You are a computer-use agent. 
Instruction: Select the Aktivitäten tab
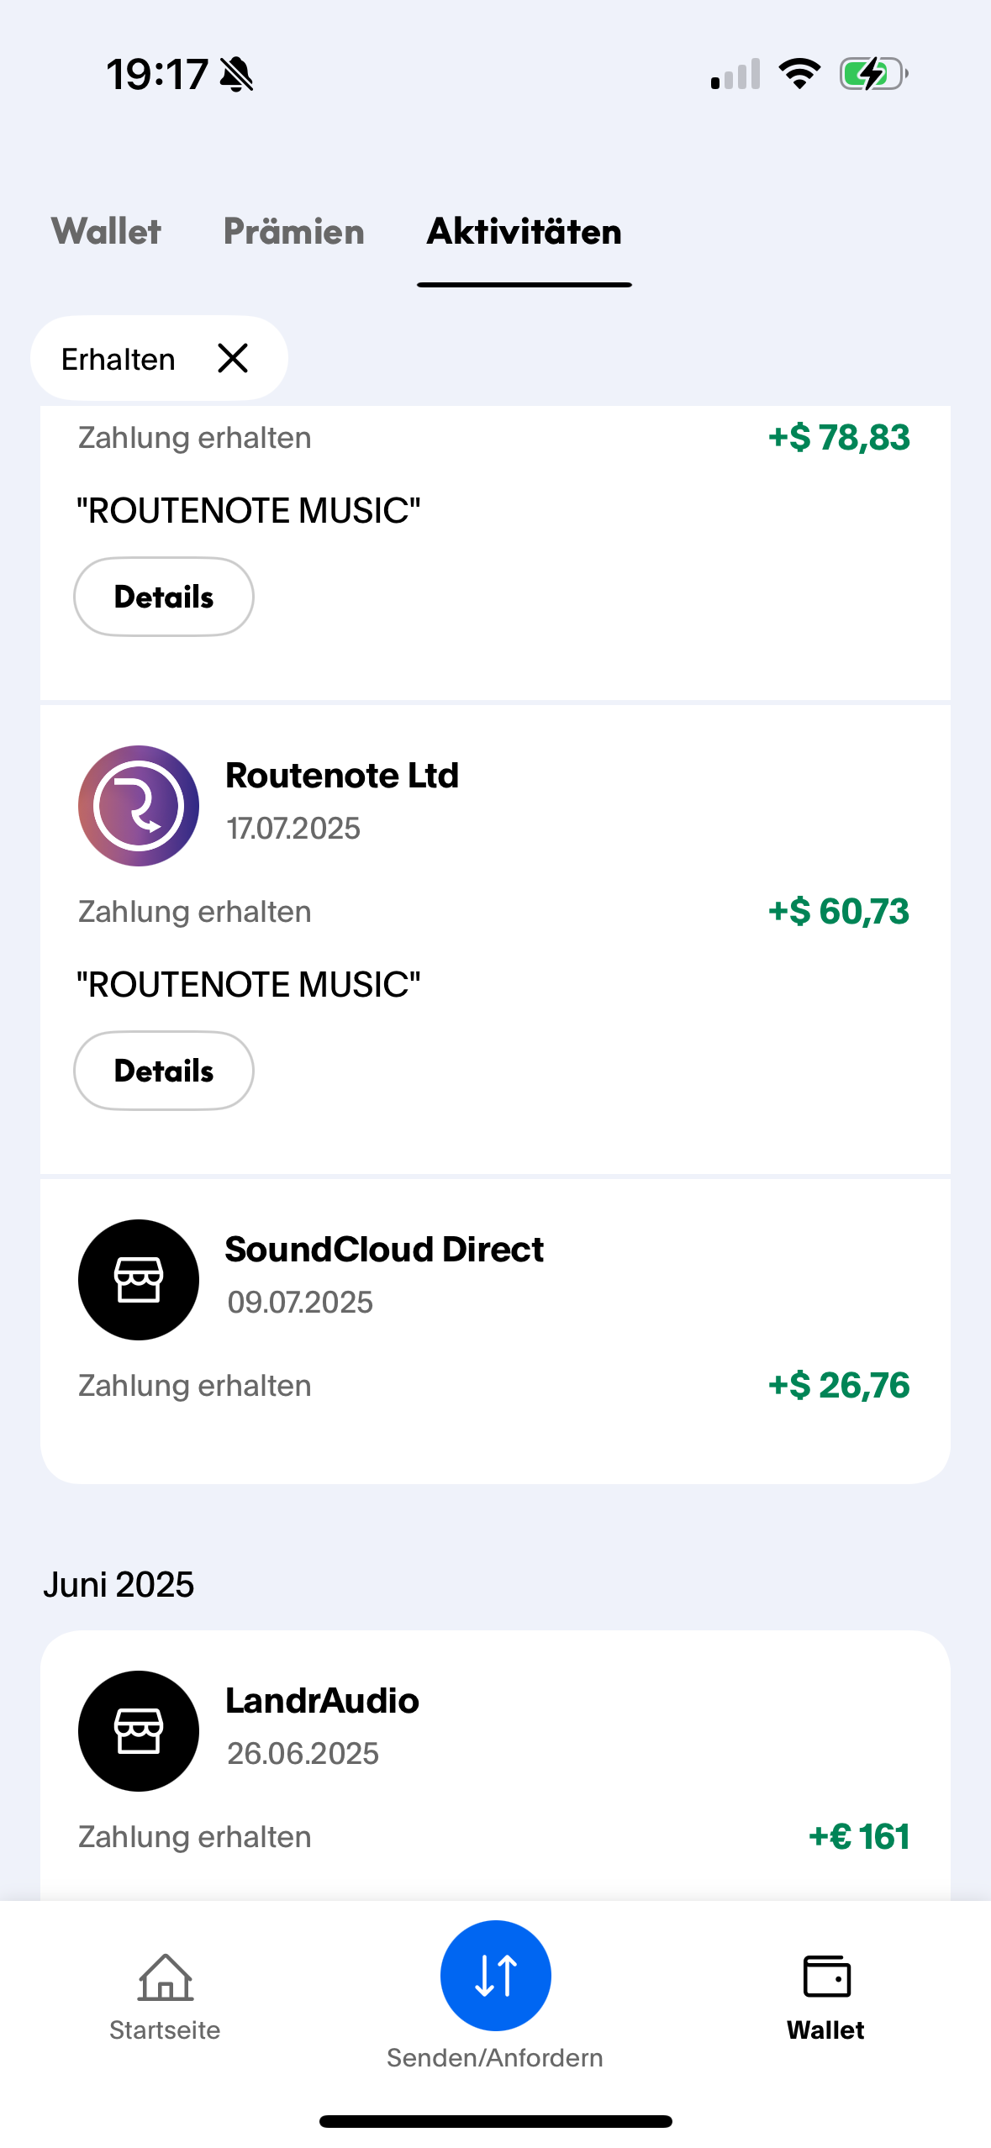click(x=524, y=231)
